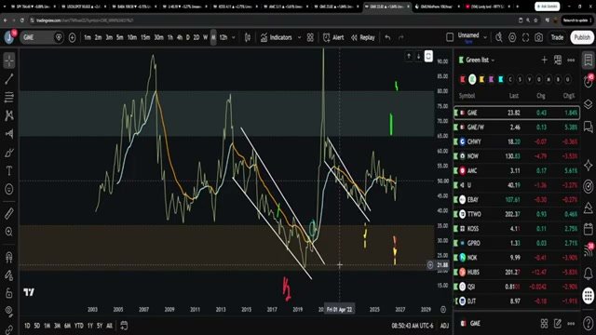Click the Publish button
This screenshot has width=596, height=335.
coord(582,37)
